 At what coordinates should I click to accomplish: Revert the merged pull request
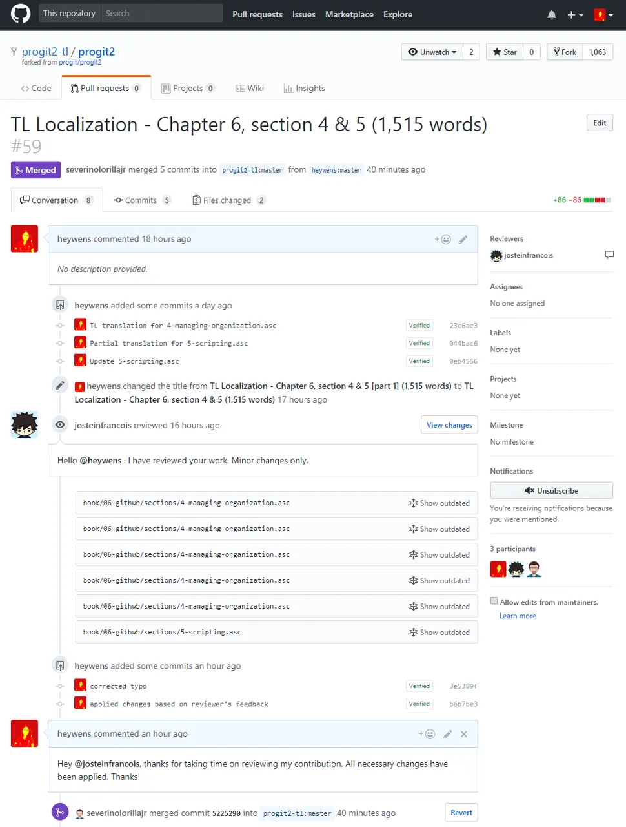[461, 813]
